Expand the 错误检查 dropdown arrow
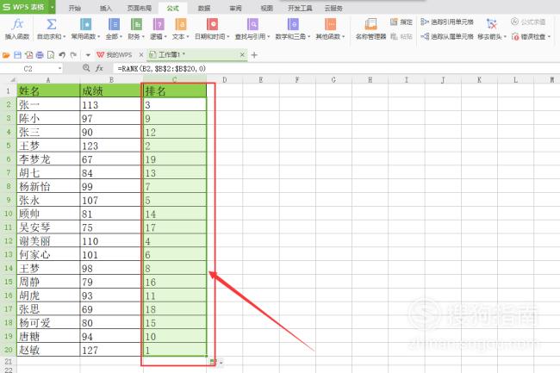Viewport: 560px width, 373px height. (549, 37)
